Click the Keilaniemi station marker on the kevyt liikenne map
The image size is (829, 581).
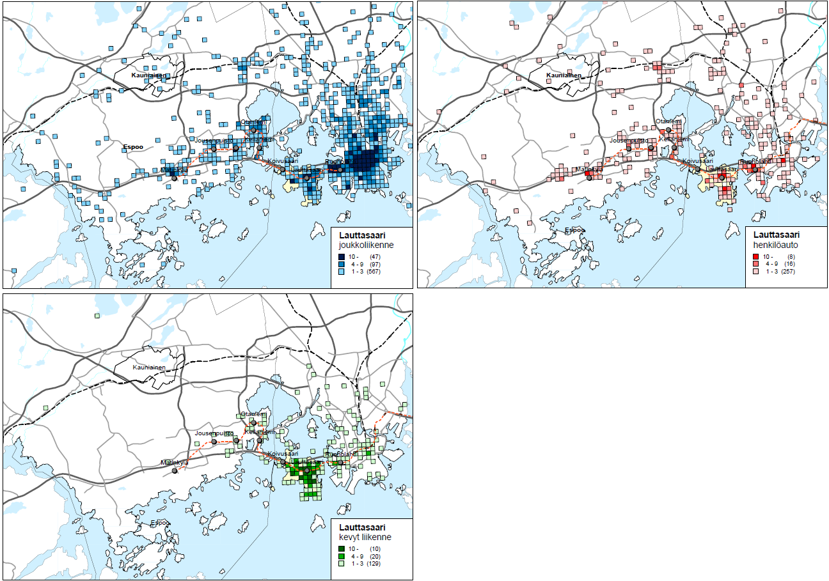point(259,440)
